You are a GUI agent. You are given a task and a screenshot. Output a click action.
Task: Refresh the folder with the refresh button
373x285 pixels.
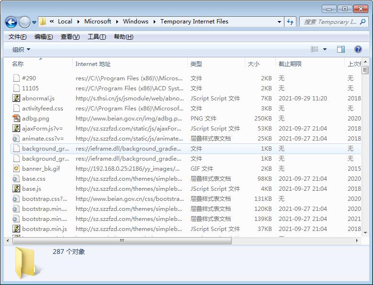coord(290,22)
